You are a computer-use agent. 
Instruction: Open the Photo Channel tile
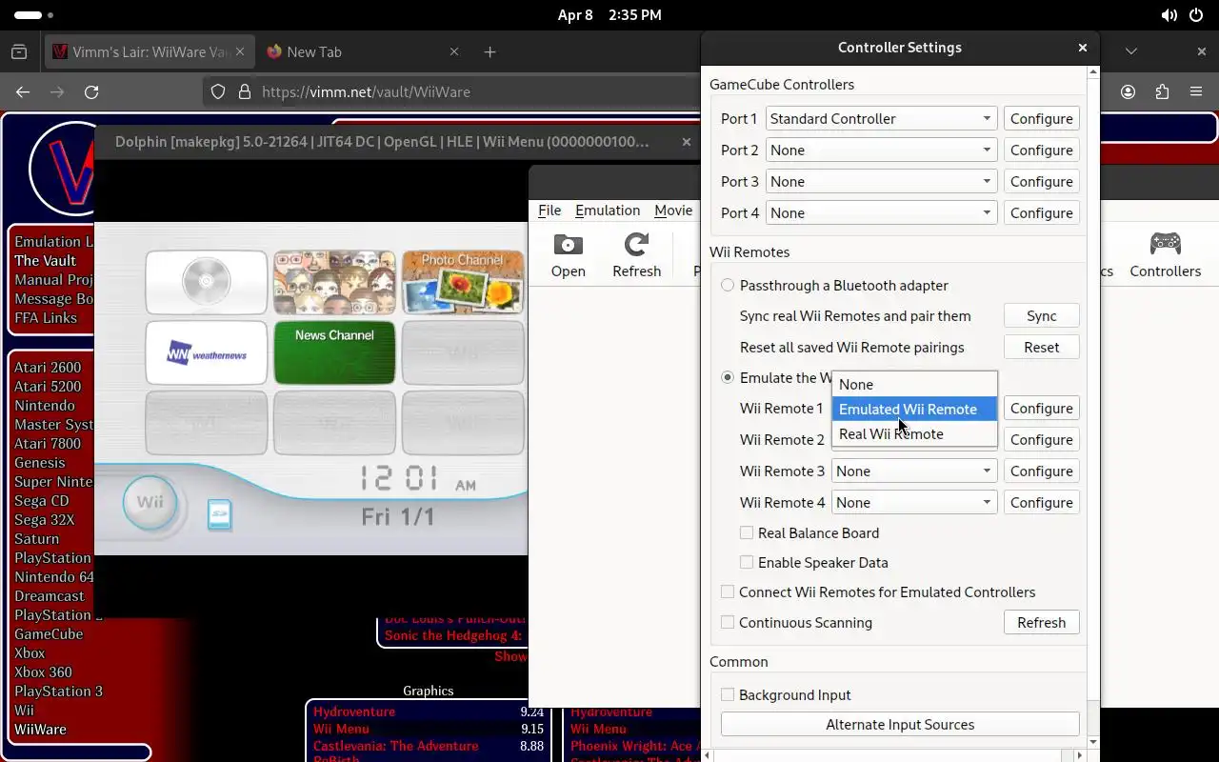click(463, 282)
